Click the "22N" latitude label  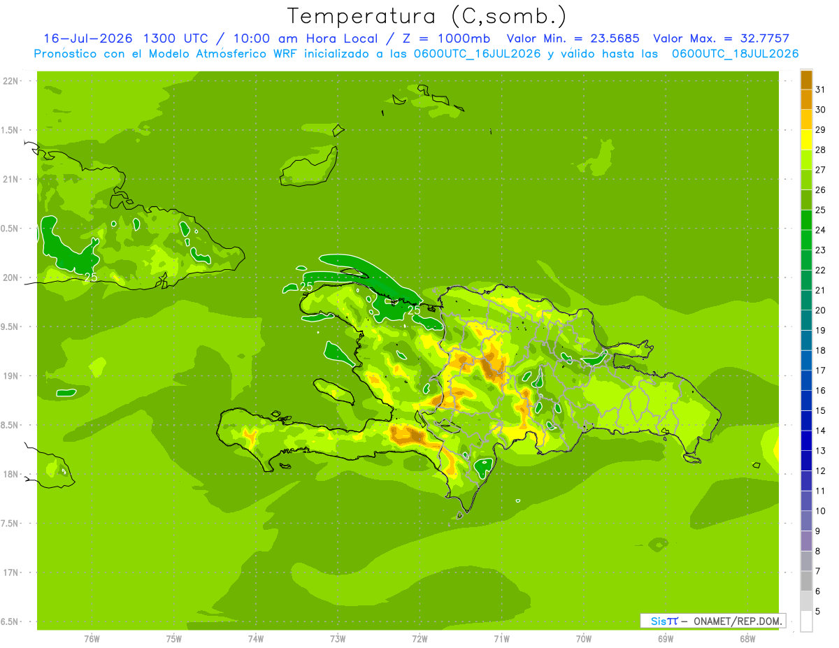tap(11, 81)
